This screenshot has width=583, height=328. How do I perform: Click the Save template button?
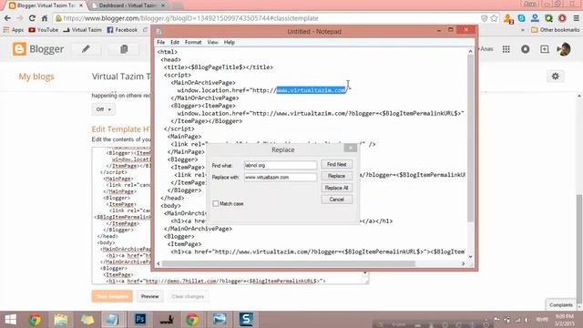pos(112,296)
